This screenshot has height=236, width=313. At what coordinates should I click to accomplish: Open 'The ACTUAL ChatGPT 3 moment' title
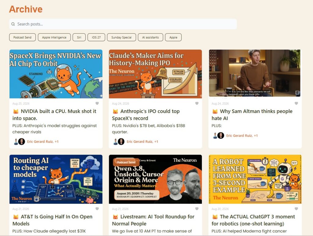tap(253, 220)
